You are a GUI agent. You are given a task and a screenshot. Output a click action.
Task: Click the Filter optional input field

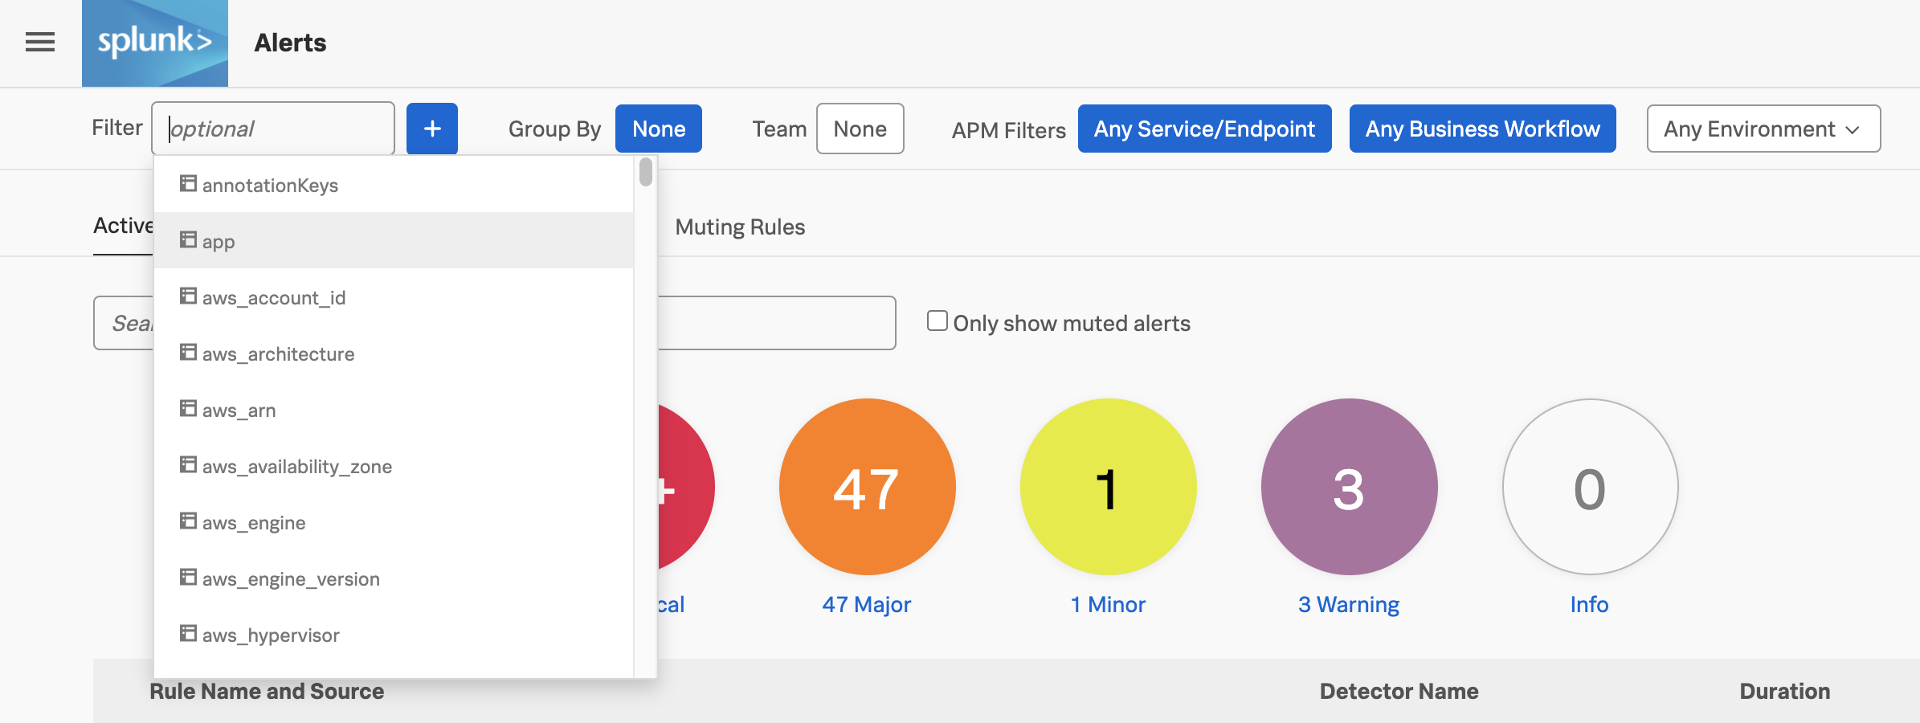(x=273, y=129)
